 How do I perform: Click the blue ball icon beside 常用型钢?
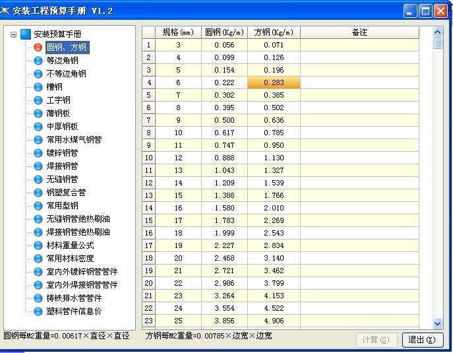coord(38,206)
